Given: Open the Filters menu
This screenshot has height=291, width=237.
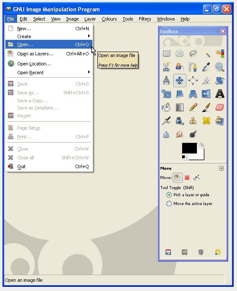Looking at the screenshot, I should click(145, 19).
